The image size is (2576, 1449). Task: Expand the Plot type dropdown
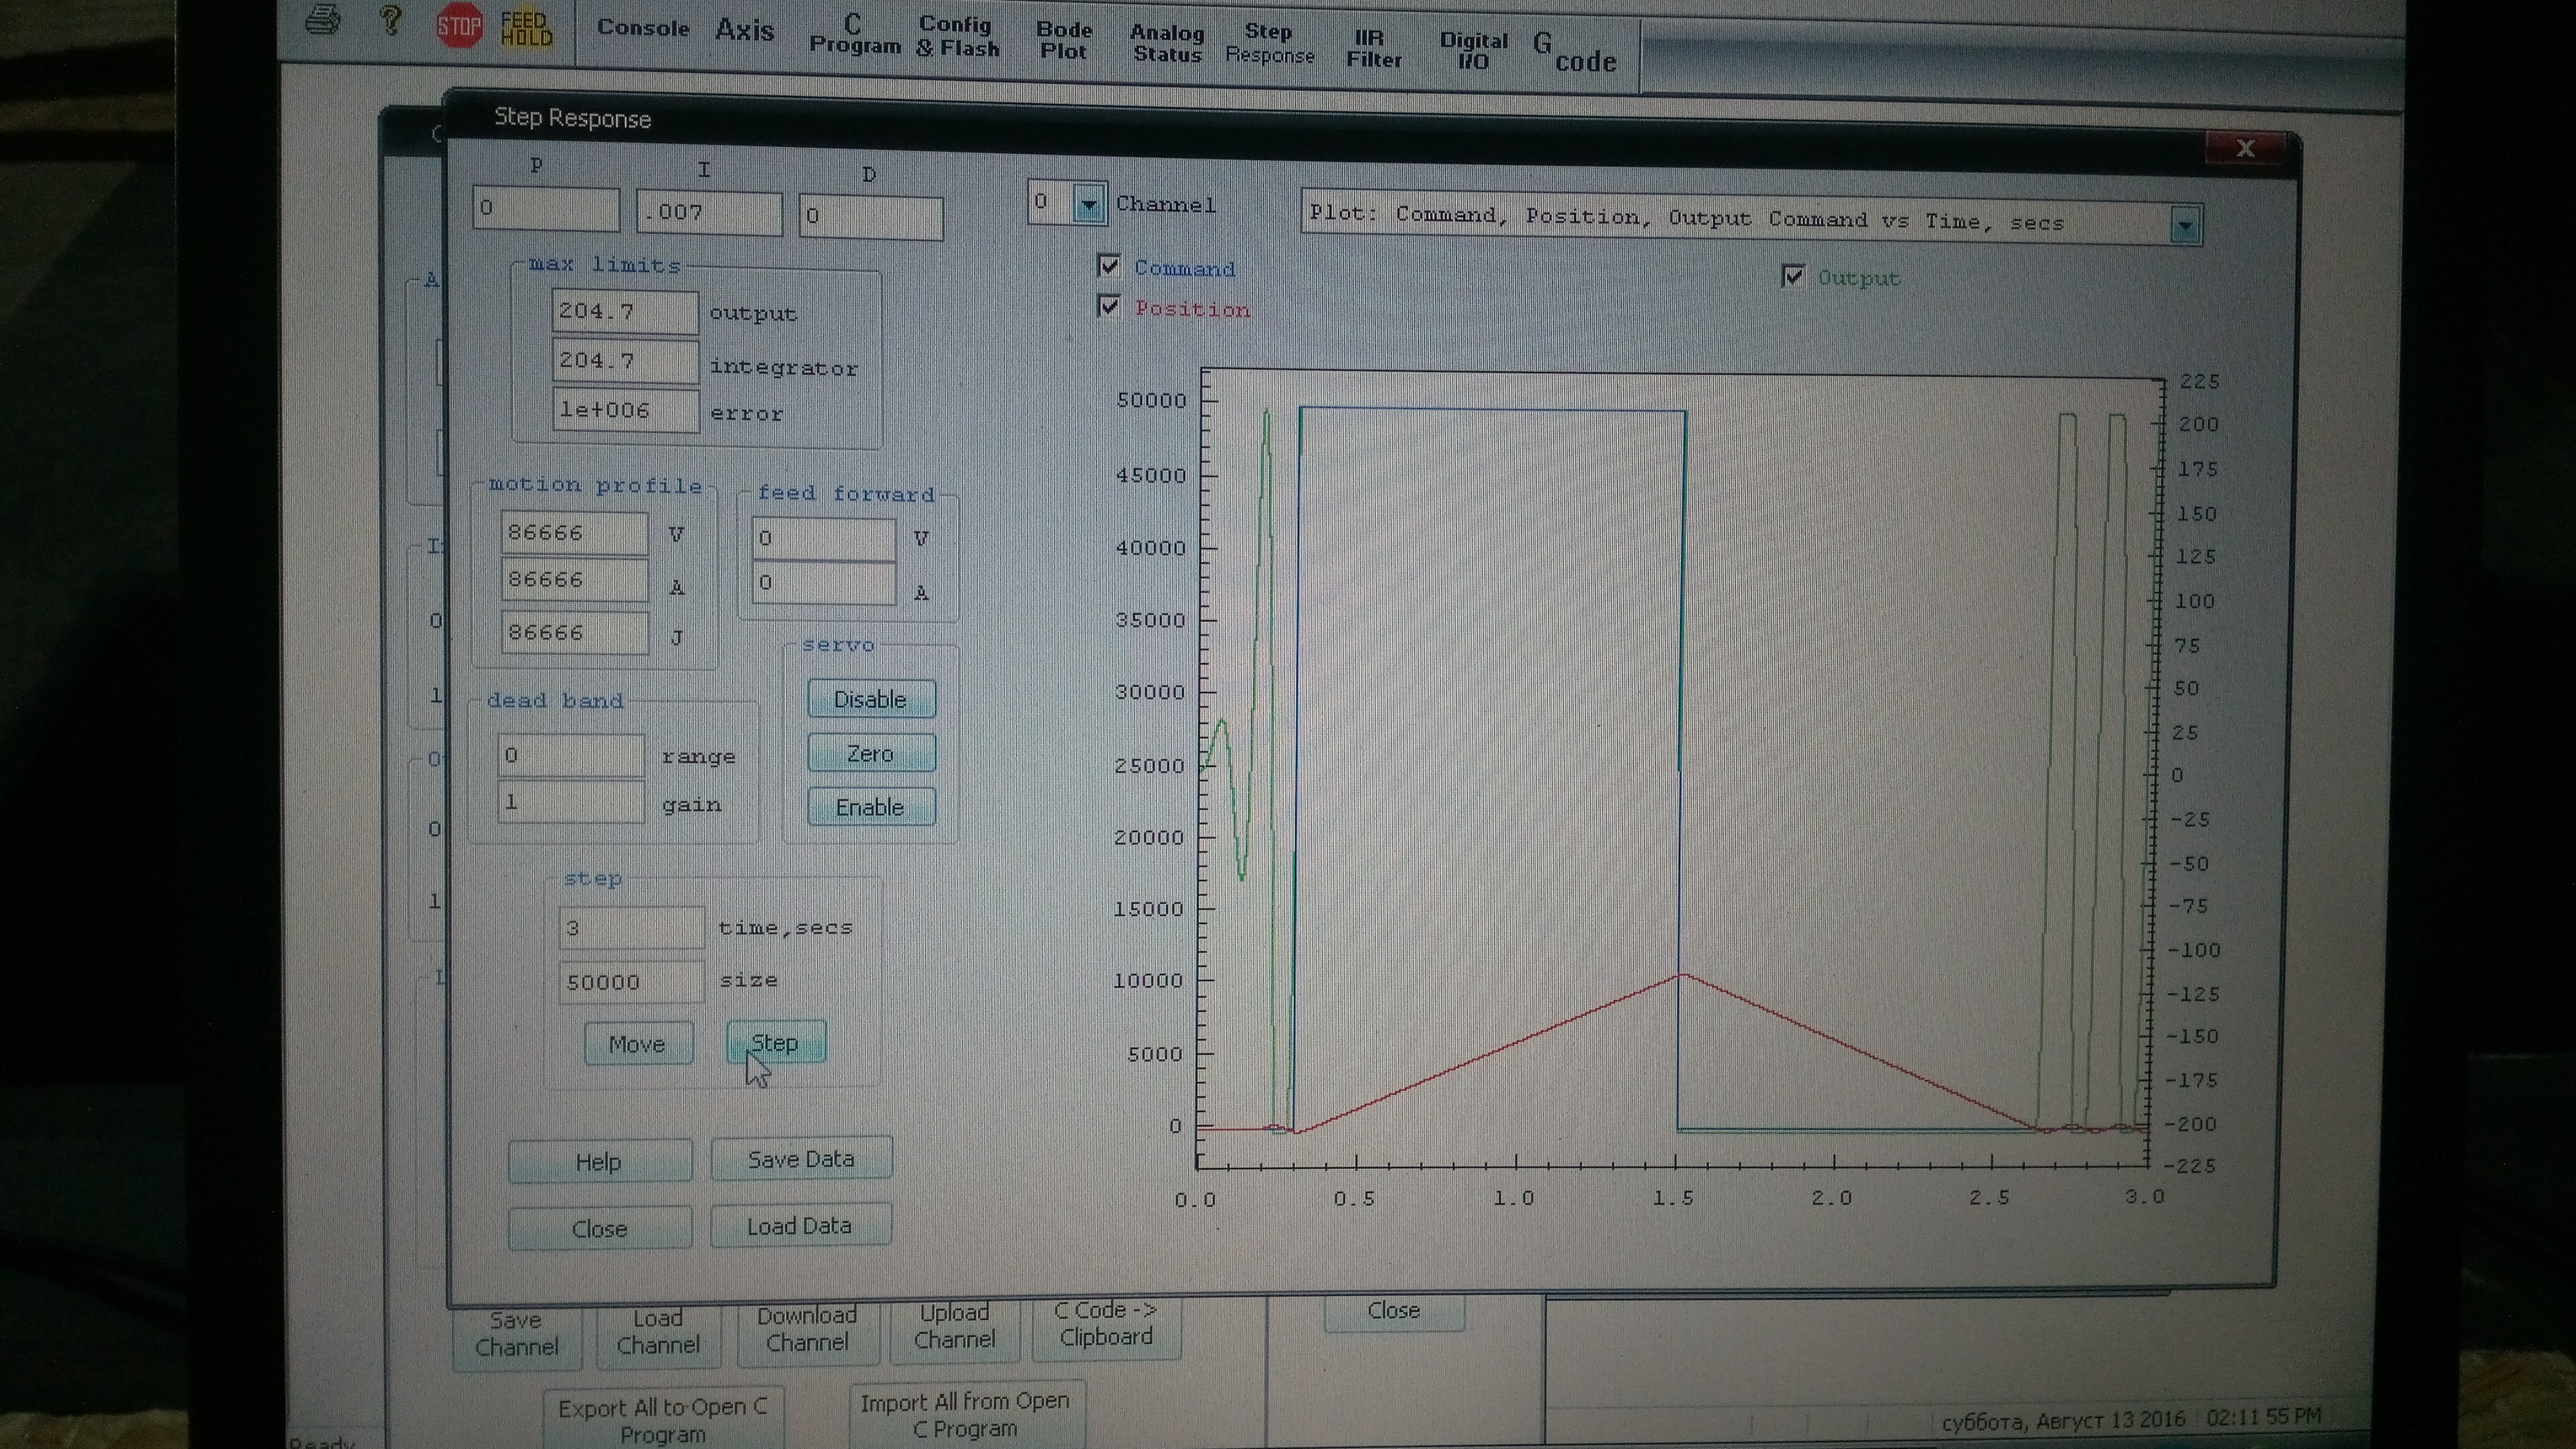tap(2184, 226)
